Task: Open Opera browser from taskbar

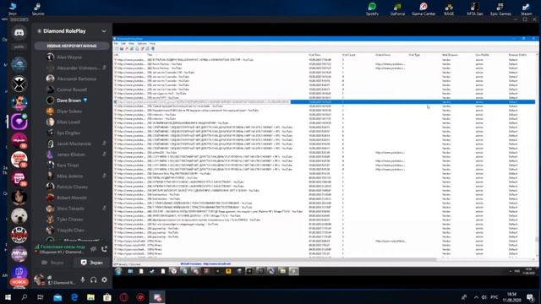Action: click(x=124, y=297)
